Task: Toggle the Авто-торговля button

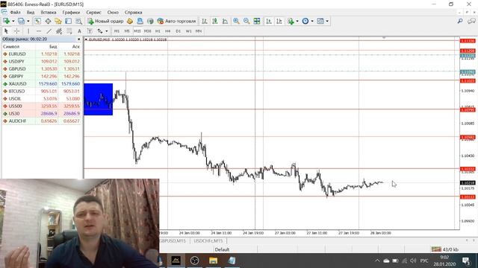Action: tap(176, 21)
